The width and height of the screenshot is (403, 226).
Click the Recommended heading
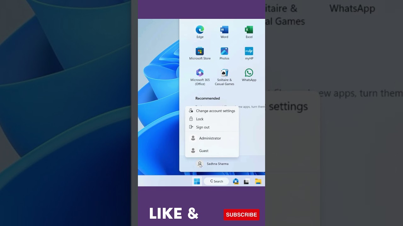click(207, 98)
